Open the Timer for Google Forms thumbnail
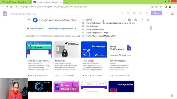The height and width of the screenshot is (99, 177). tap(39, 50)
